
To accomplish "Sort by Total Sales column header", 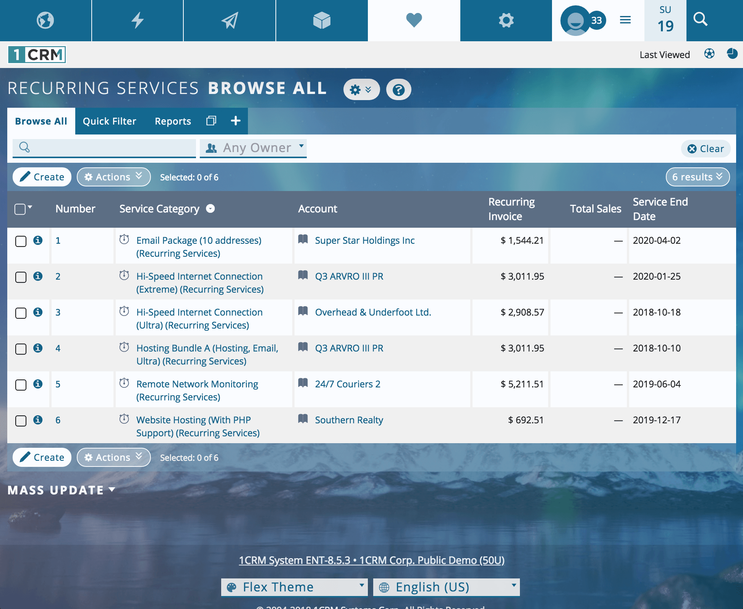I will click(x=596, y=209).
